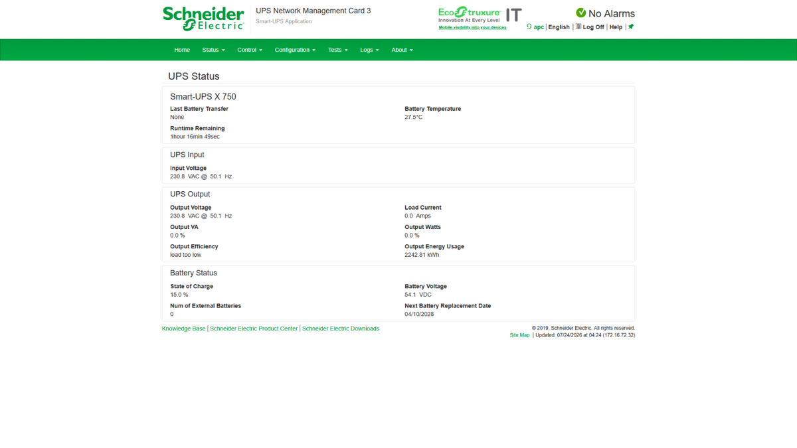The height and width of the screenshot is (448, 797).
Task: Click energy usage value 2242.81 kWh
Action: (x=422, y=255)
